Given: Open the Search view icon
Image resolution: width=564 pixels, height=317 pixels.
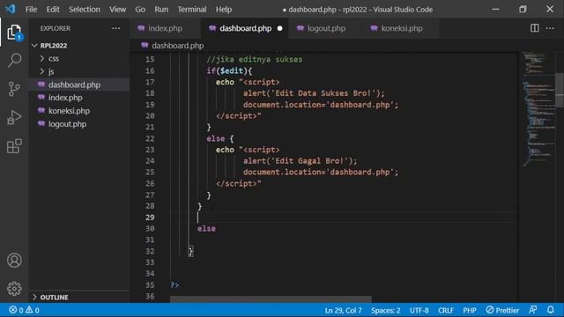Looking at the screenshot, I should (x=14, y=60).
